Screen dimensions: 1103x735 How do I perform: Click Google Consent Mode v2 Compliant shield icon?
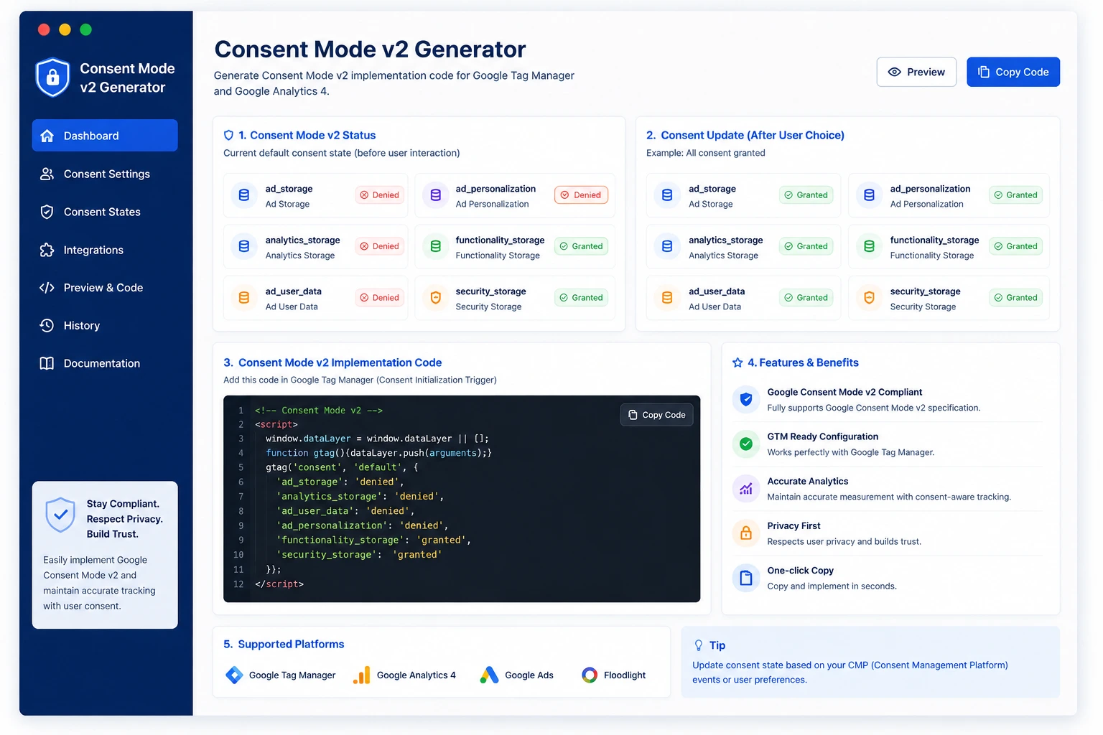pos(746,399)
